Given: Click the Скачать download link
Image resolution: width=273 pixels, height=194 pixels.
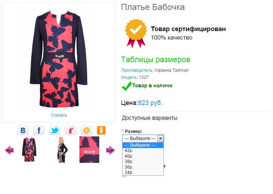Looking at the screenshot, I should point(59,115).
